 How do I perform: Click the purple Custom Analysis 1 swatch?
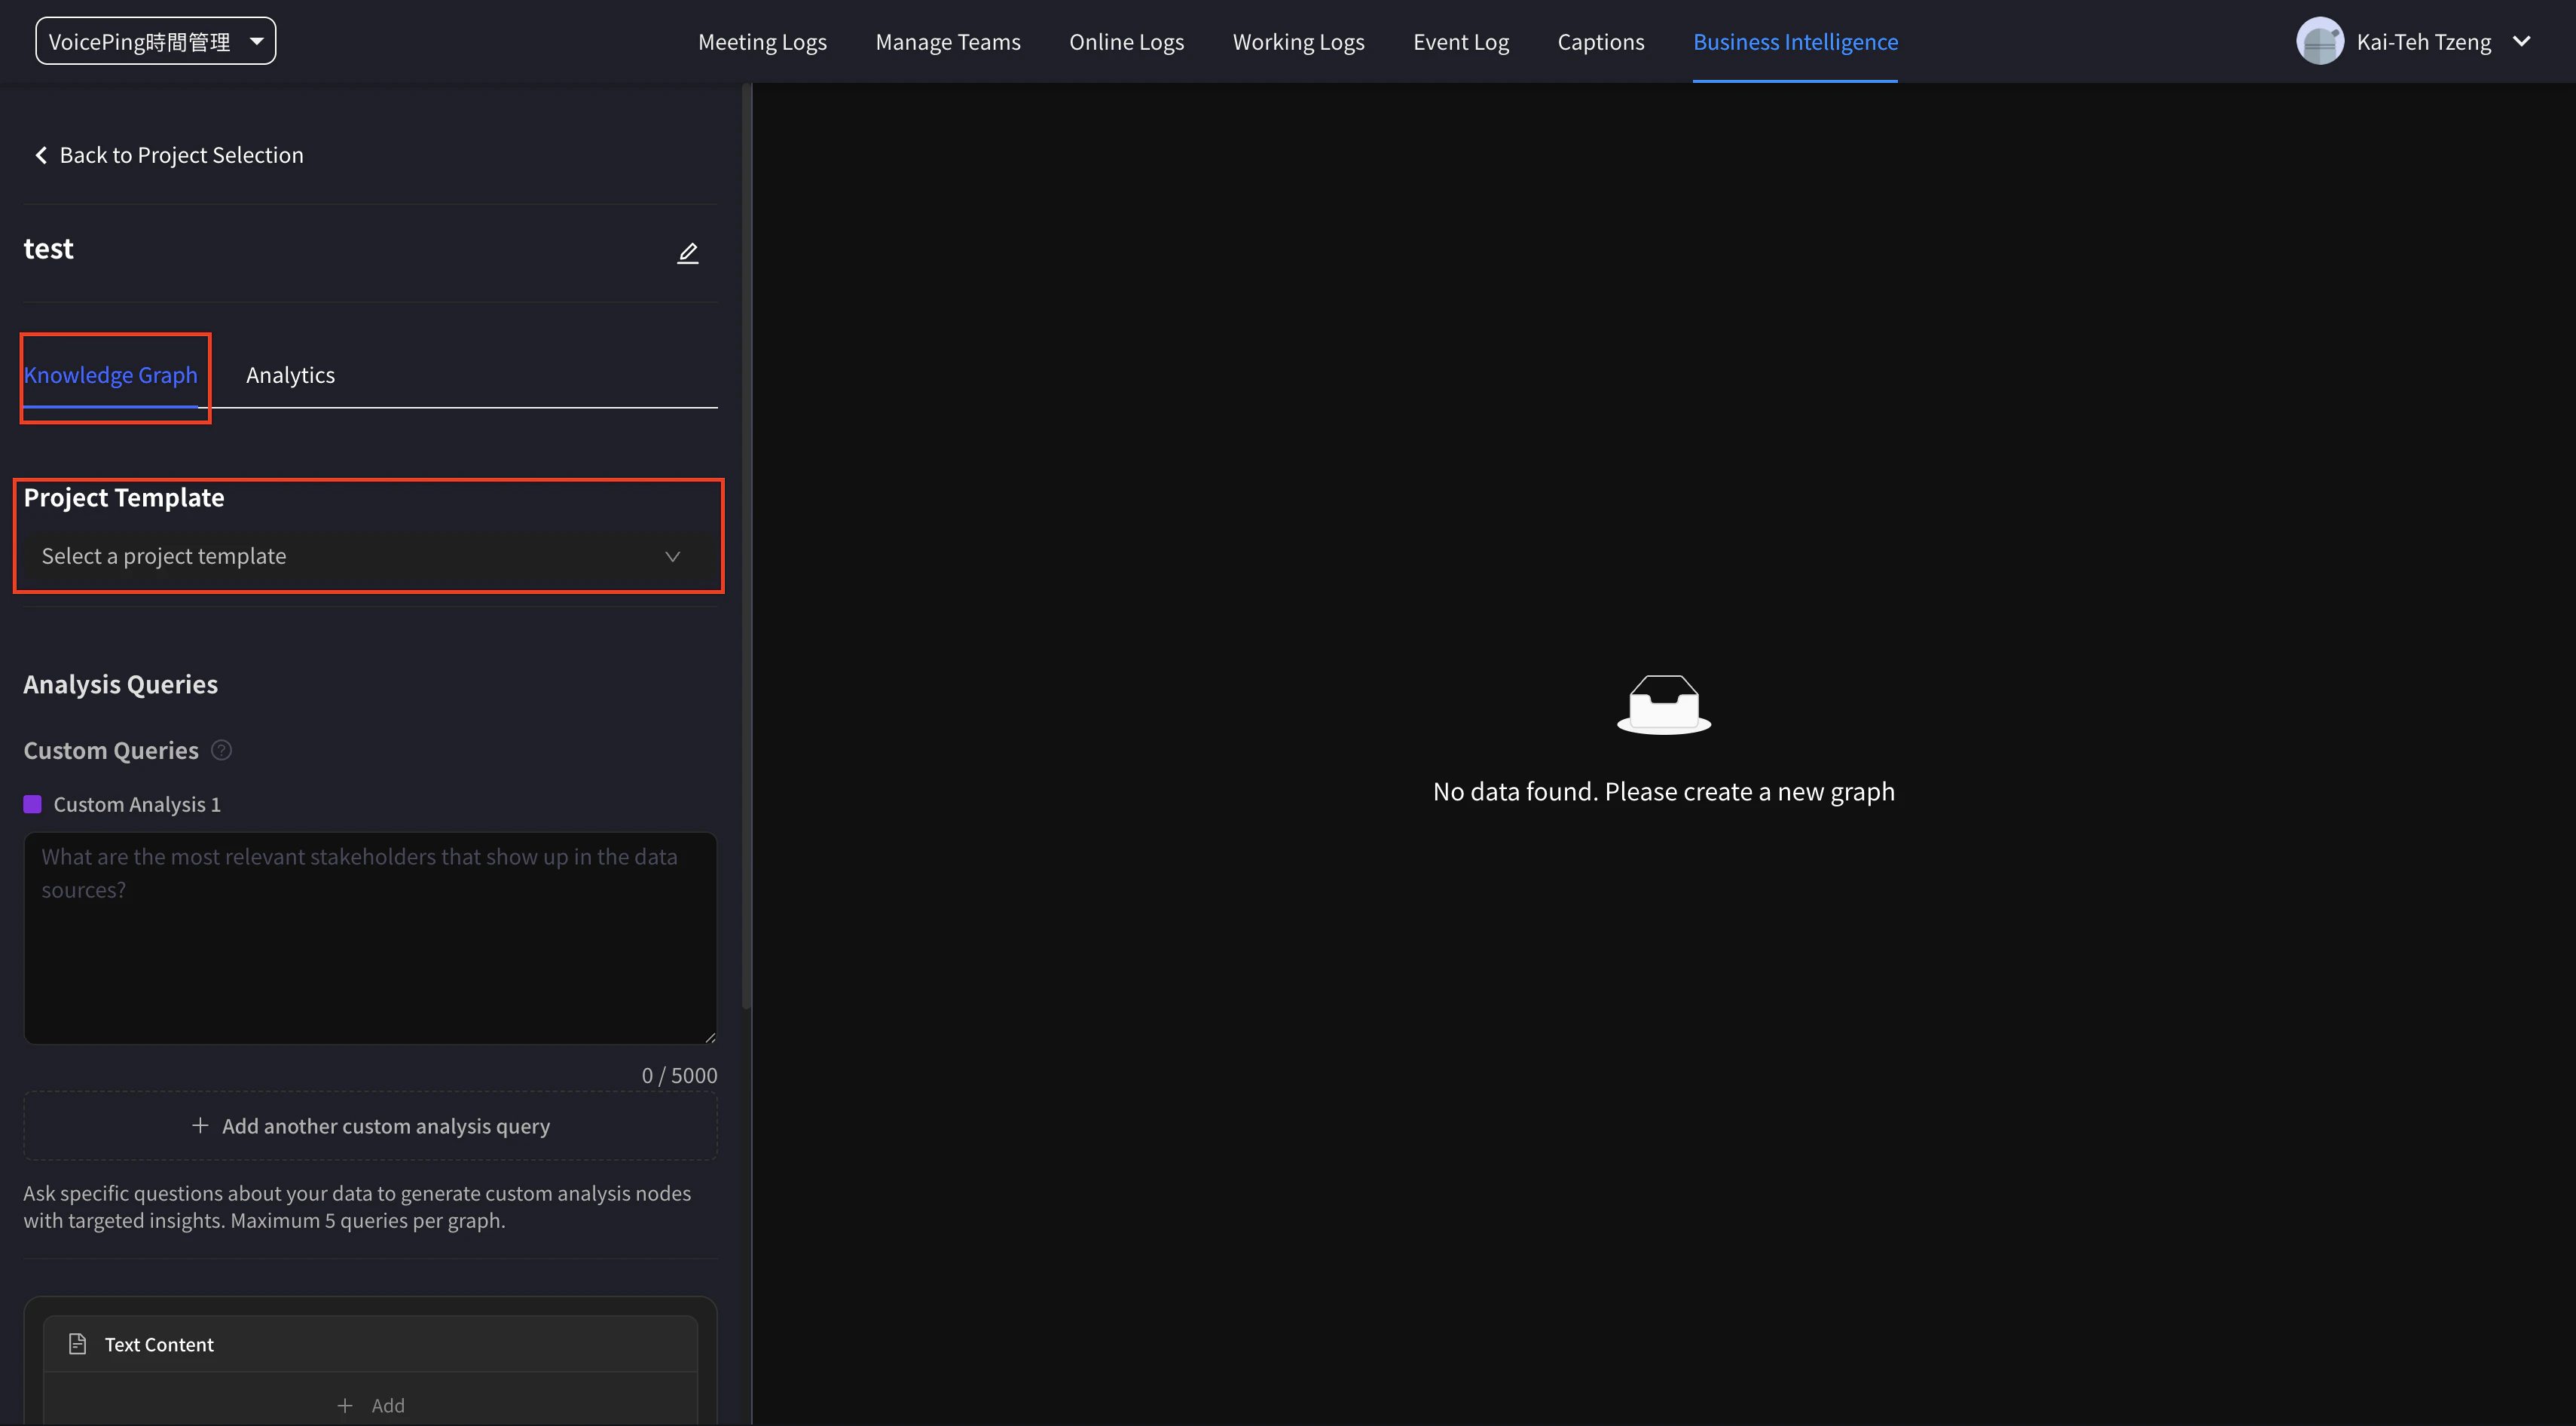(33, 804)
